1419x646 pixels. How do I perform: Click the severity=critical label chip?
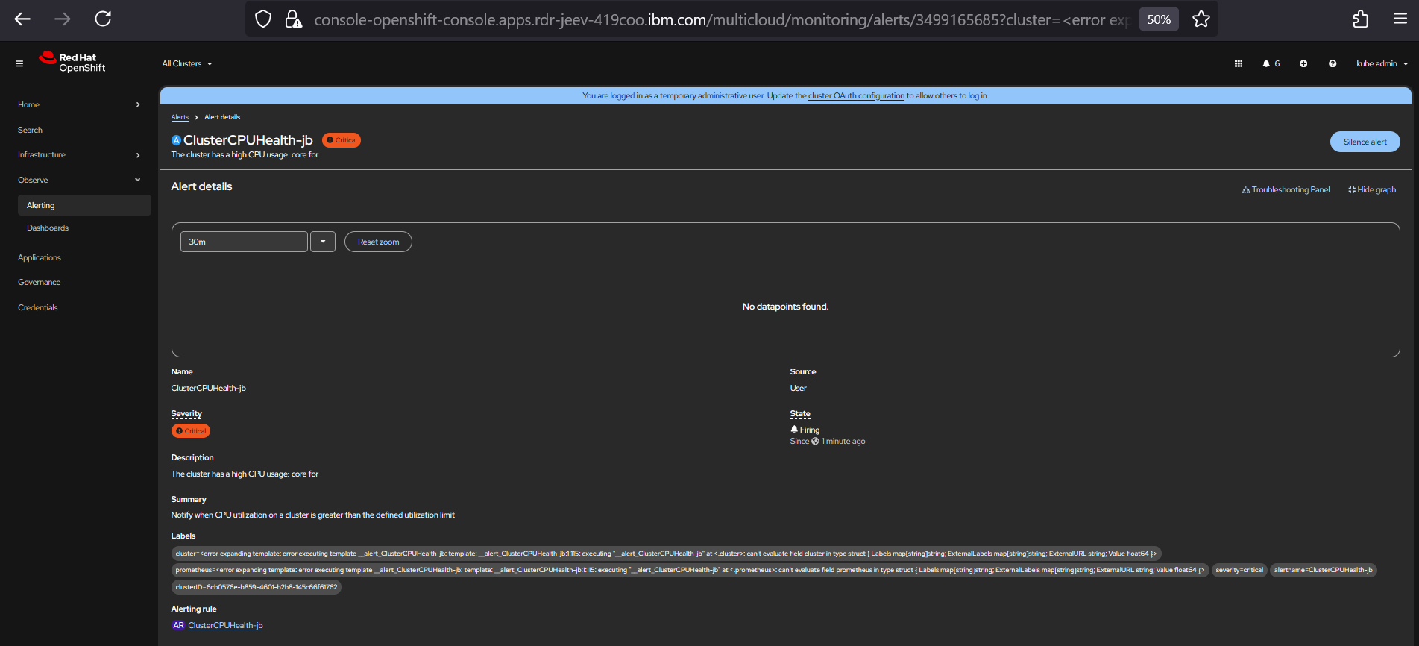coord(1239,570)
